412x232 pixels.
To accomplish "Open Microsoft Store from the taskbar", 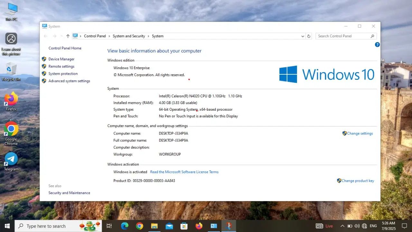I will click(184, 226).
